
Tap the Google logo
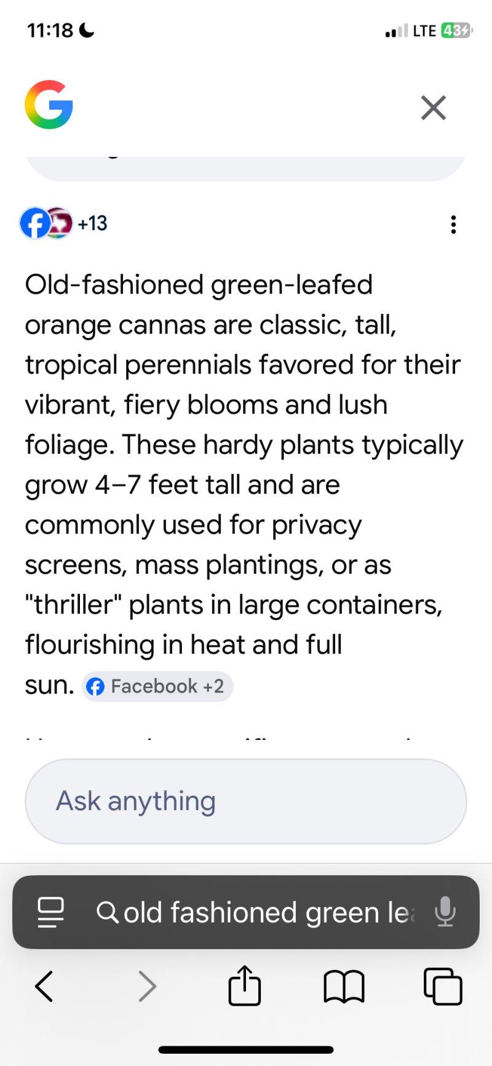(49, 105)
